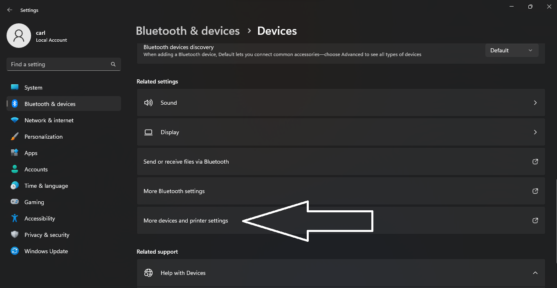Open the Bluetooth devices discovery Default dropdown
The height and width of the screenshot is (288, 557).
tap(512, 50)
